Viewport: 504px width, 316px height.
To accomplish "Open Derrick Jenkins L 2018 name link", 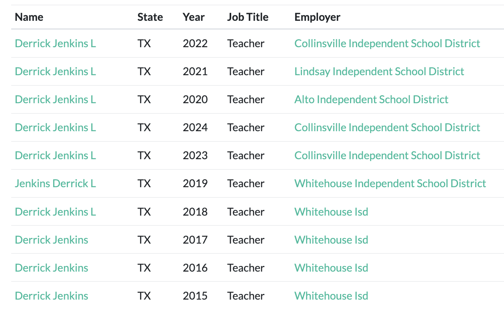I will pyautogui.click(x=55, y=212).
